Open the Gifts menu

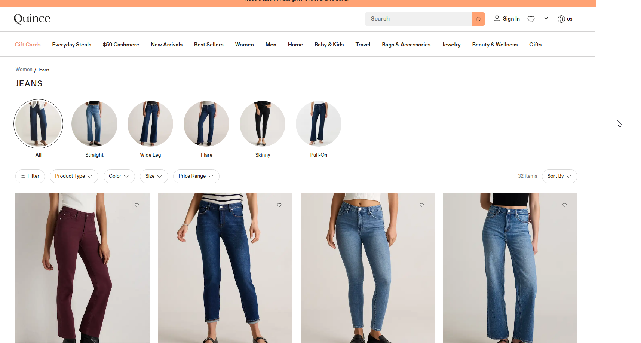(536, 45)
